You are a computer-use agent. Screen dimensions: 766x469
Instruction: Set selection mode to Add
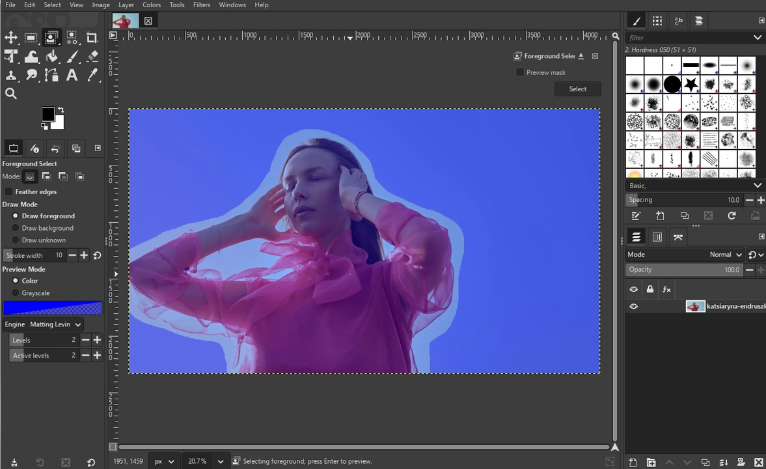46,177
